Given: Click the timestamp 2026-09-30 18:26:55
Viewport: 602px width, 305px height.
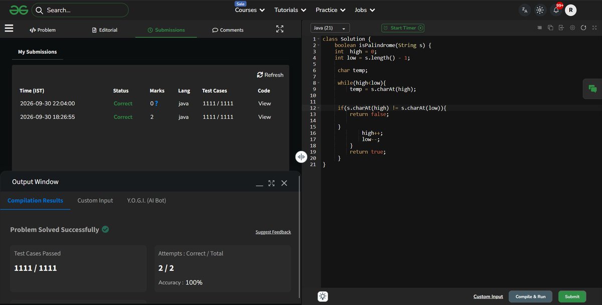Looking at the screenshot, I should pos(47,117).
